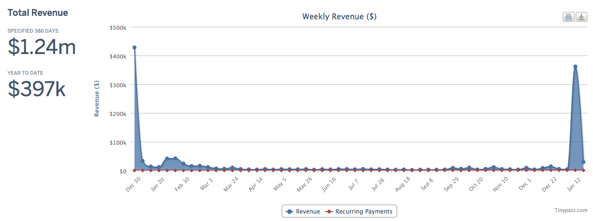The image size is (593, 221).
Task: Open the Tinypass.com credit link
Action: coord(571,211)
